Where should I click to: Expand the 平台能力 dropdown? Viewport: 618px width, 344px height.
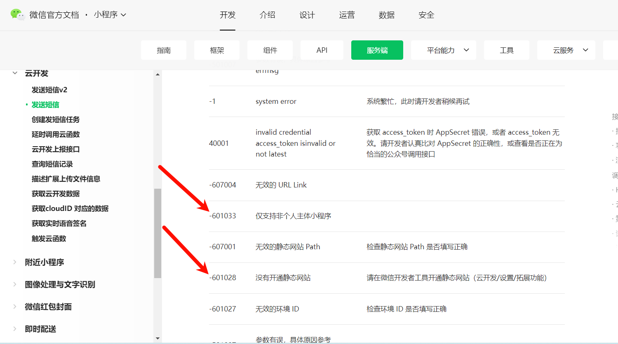tap(444, 50)
